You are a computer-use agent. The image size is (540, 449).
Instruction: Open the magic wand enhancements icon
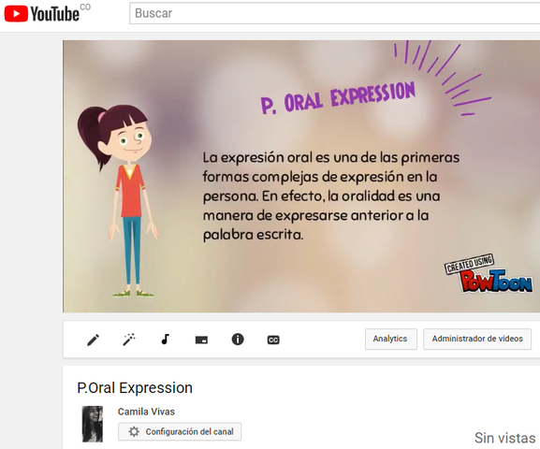(x=129, y=340)
